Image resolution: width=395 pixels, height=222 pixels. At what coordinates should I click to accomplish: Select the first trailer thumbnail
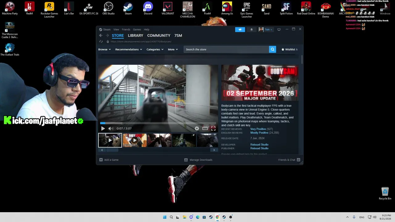(110, 140)
